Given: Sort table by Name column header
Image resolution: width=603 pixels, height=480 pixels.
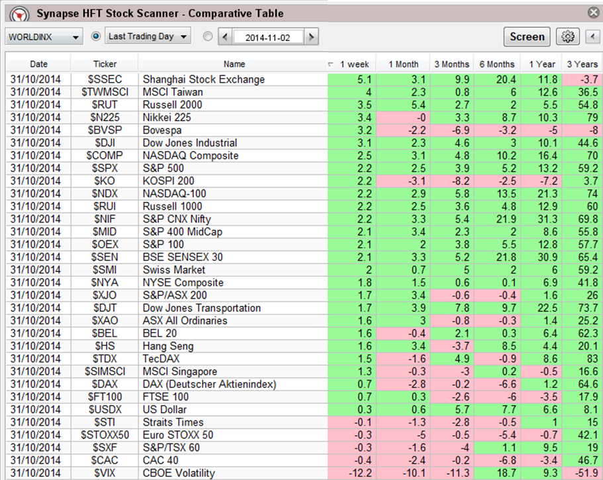Looking at the screenshot, I should point(234,64).
